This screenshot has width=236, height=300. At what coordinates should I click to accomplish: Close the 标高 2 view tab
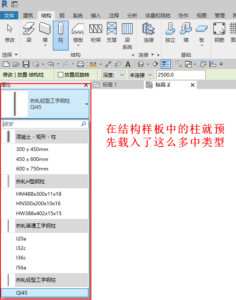pyautogui.click(x=193, y=85)
